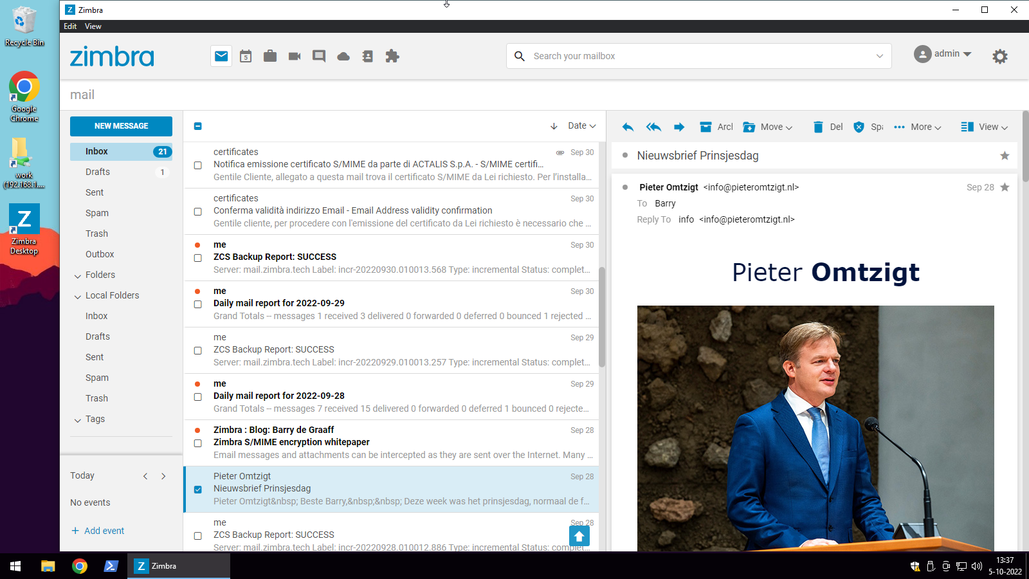Open the Briefcase app icon
The image size is (1029, 579).
pos(269,56)
